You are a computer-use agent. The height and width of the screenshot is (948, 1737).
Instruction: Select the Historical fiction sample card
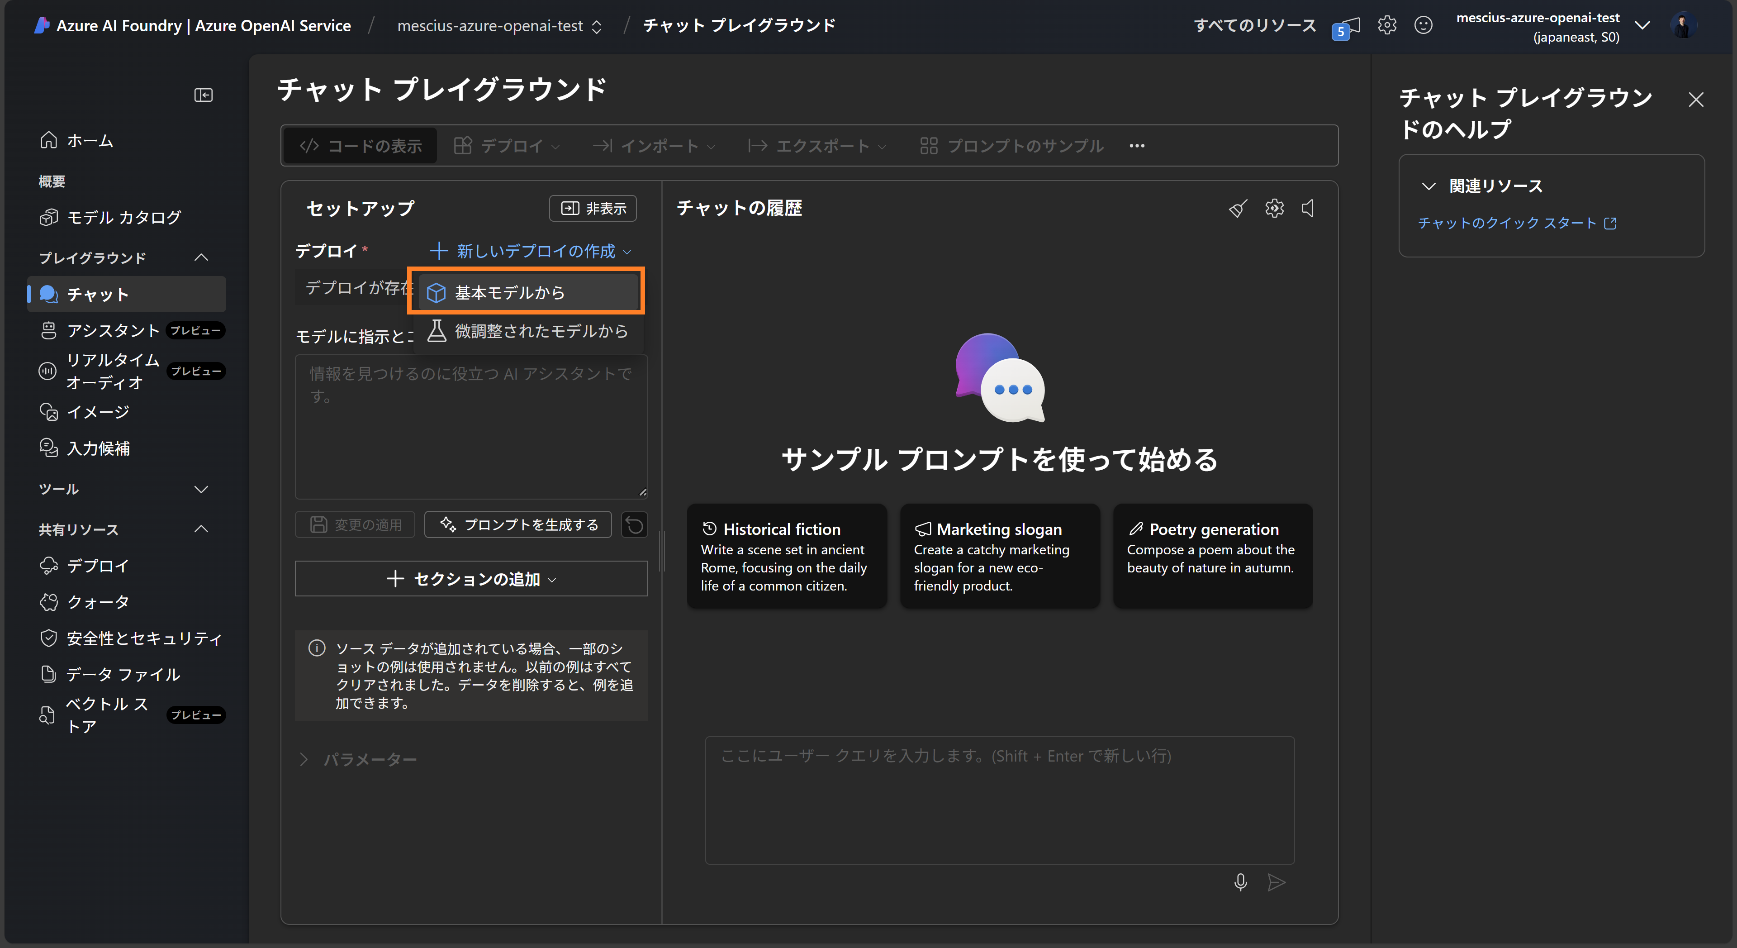coord(786,556)
